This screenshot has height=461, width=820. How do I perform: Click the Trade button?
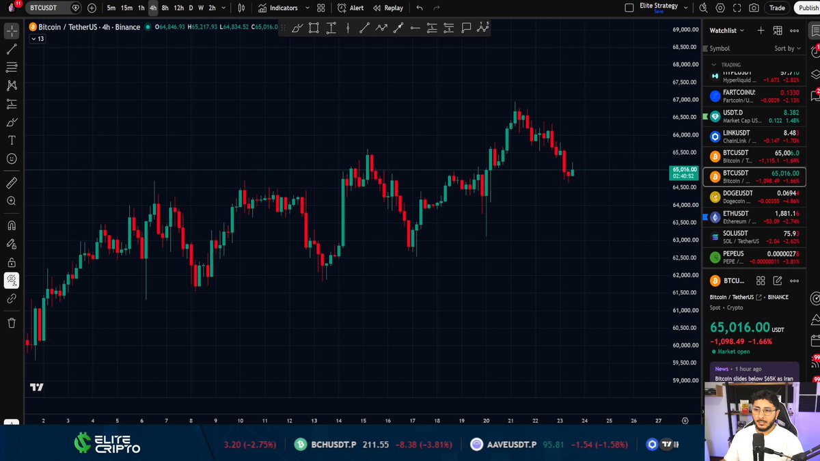coord(777,8)
